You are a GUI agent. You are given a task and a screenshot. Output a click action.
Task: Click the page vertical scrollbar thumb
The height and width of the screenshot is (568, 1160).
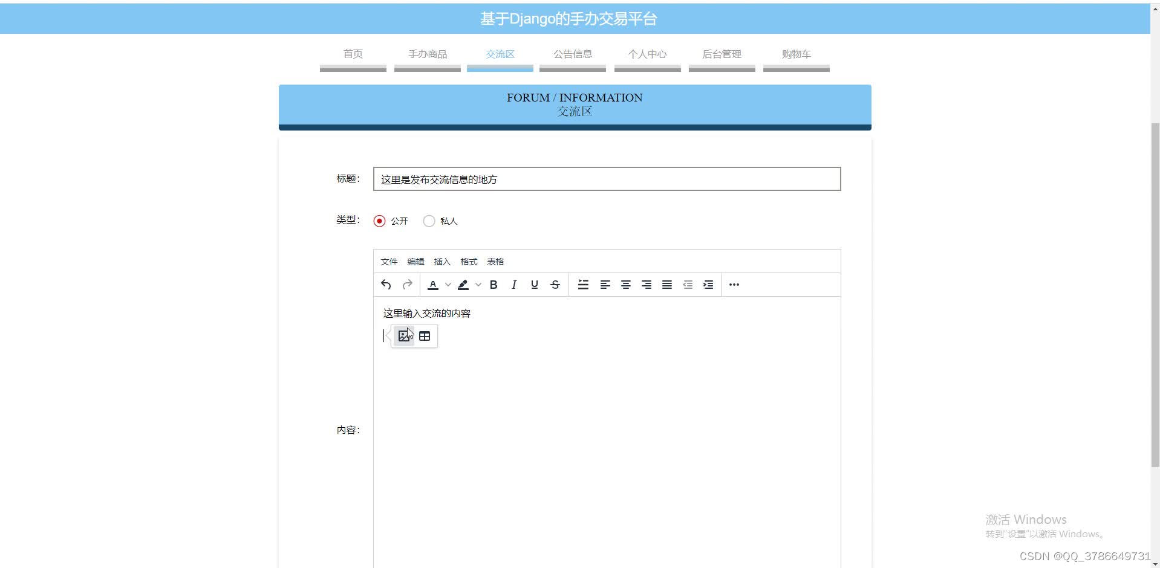(1155, 295)
